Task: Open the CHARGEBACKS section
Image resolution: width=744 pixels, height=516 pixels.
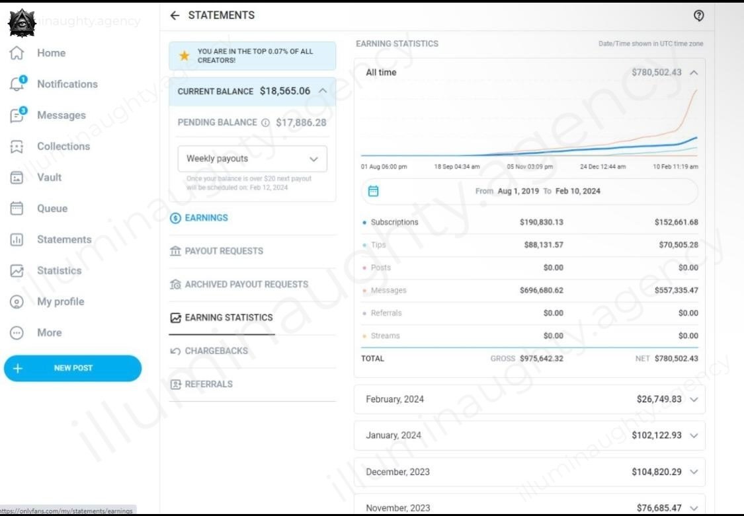Action: pyautogui.click(x=216, y=351)
